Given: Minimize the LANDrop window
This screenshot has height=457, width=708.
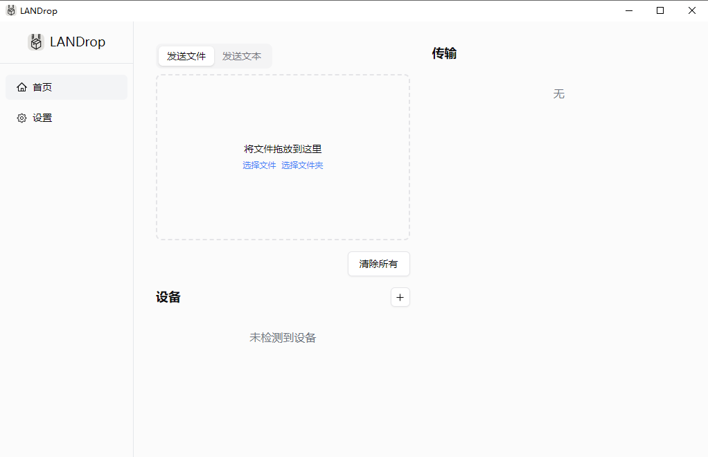Looking at the screenshot, I should pyautogui.click(x=628, y=10).
